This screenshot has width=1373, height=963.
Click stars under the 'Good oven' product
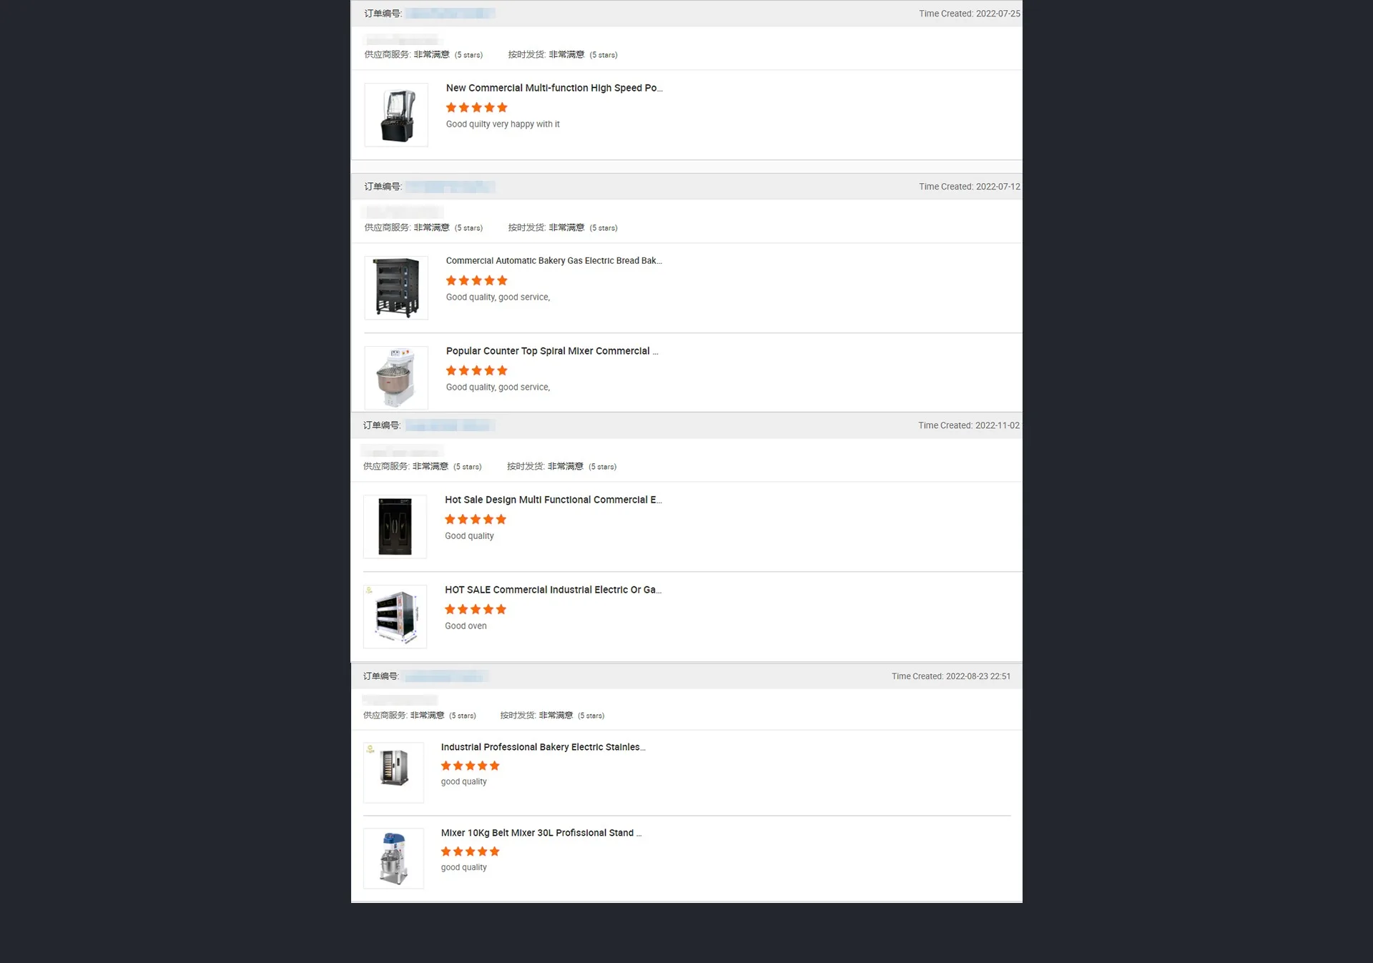476,610
